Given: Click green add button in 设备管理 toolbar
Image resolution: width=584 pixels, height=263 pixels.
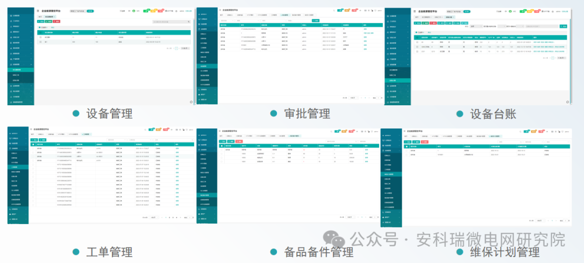Looking at the screenshot, I should [x=41, y=21].
